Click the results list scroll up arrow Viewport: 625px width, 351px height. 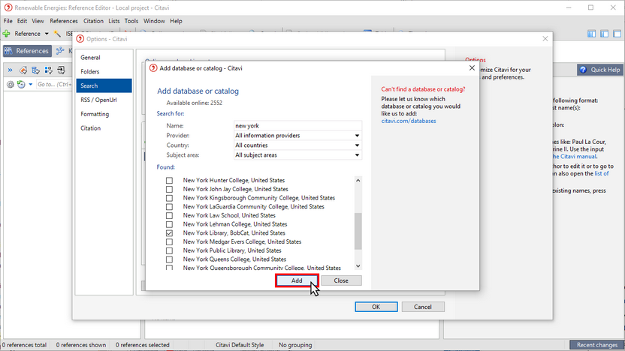click(358, 180)
